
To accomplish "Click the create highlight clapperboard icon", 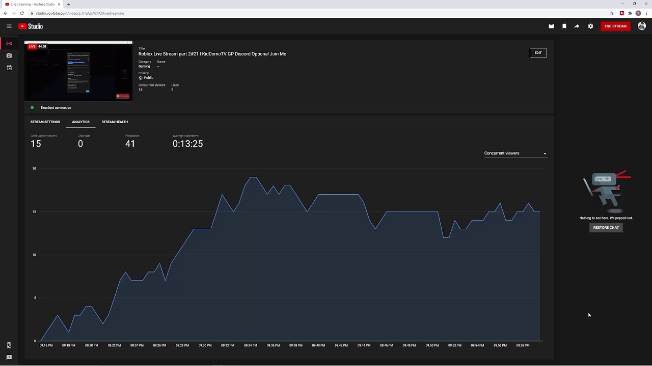I will pos(551,26).
